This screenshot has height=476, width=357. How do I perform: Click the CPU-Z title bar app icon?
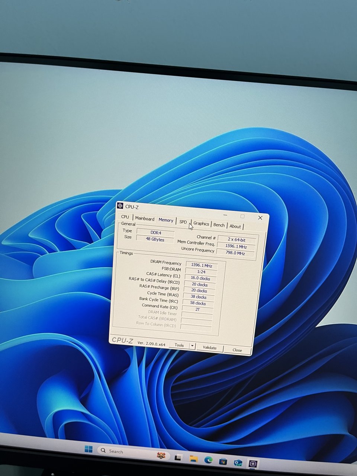(x=120, y=206)
